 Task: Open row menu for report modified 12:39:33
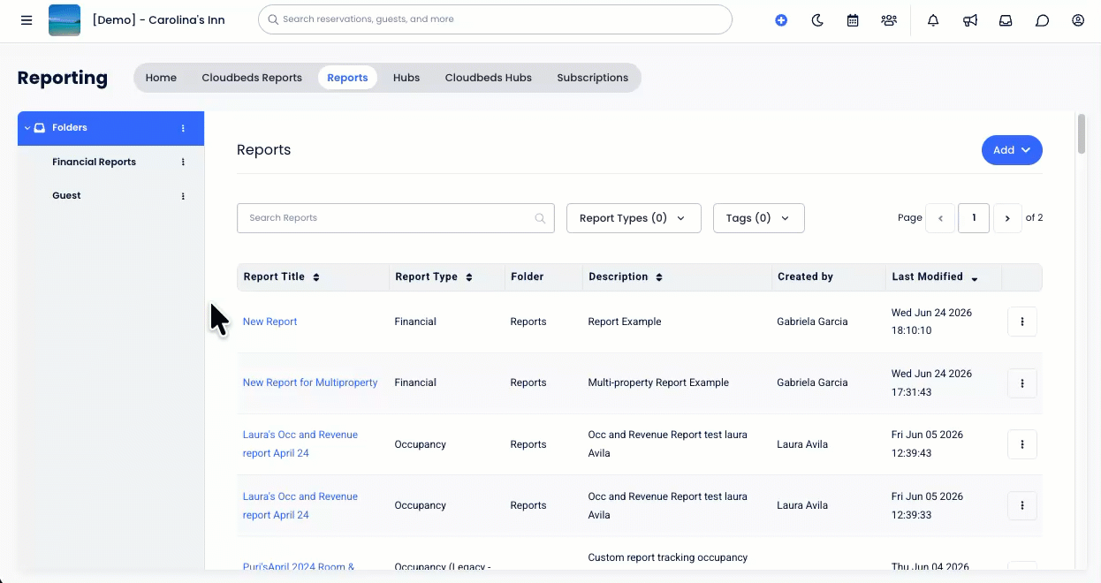[1022, 505]
